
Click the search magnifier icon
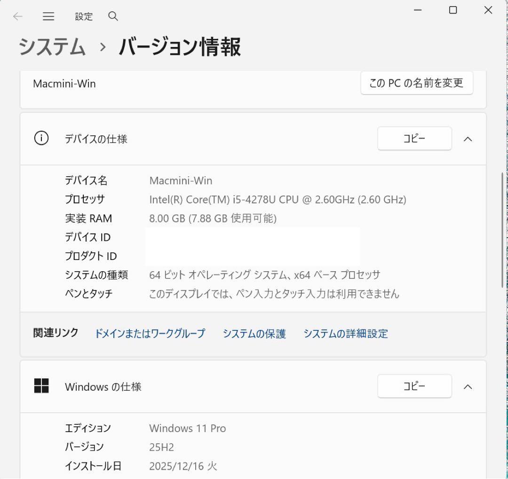(113, 16)
